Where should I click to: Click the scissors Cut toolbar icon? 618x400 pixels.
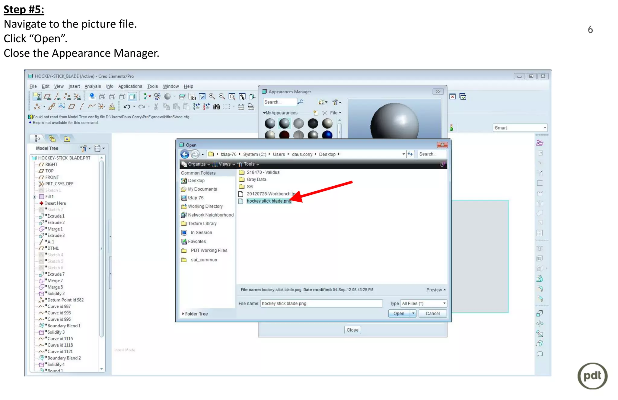(156, 107)
